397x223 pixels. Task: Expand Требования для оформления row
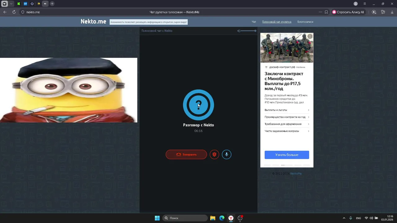(x=287, y=124)
